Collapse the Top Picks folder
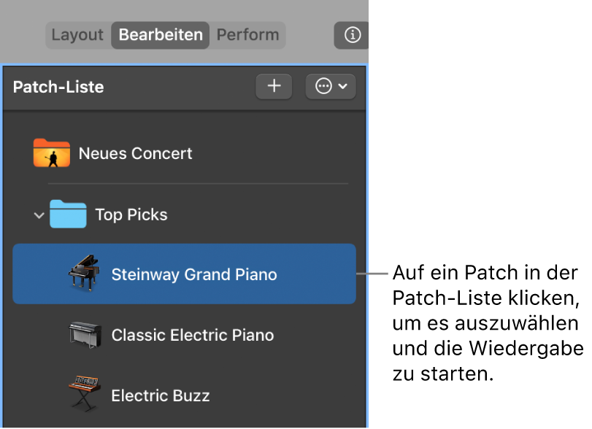 (39, 214)
